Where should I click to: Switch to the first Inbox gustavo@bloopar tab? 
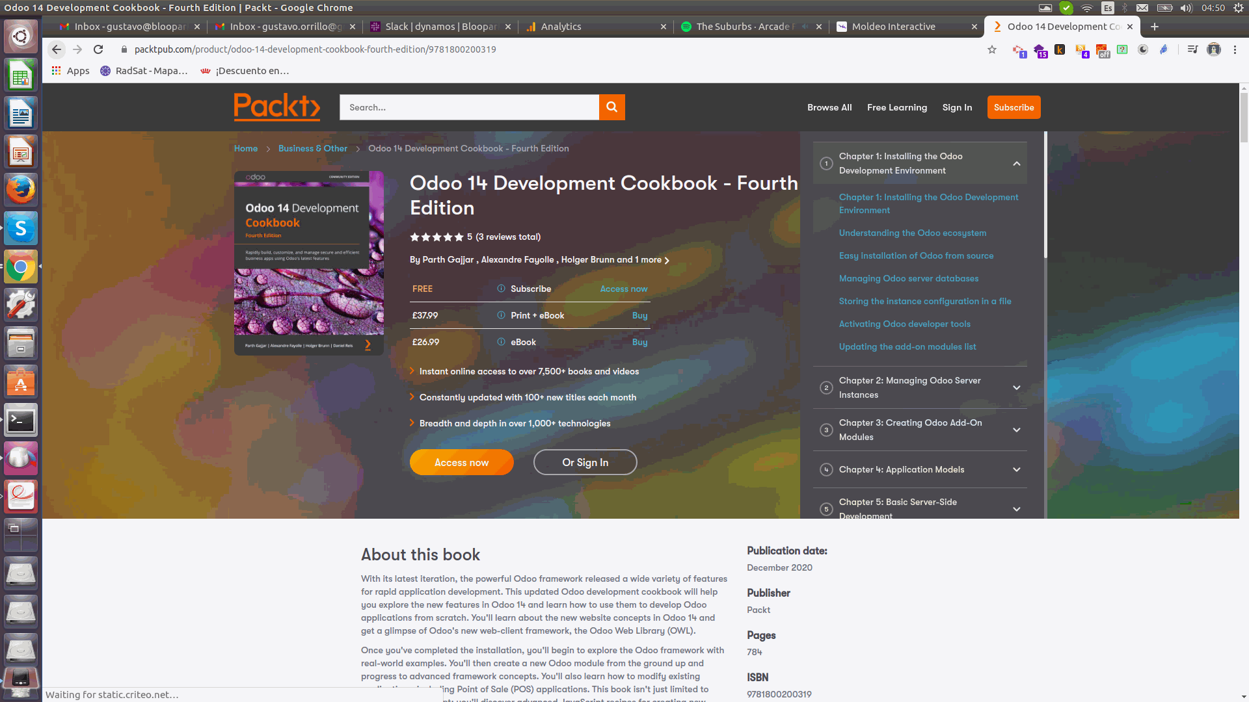click(129, 27)
